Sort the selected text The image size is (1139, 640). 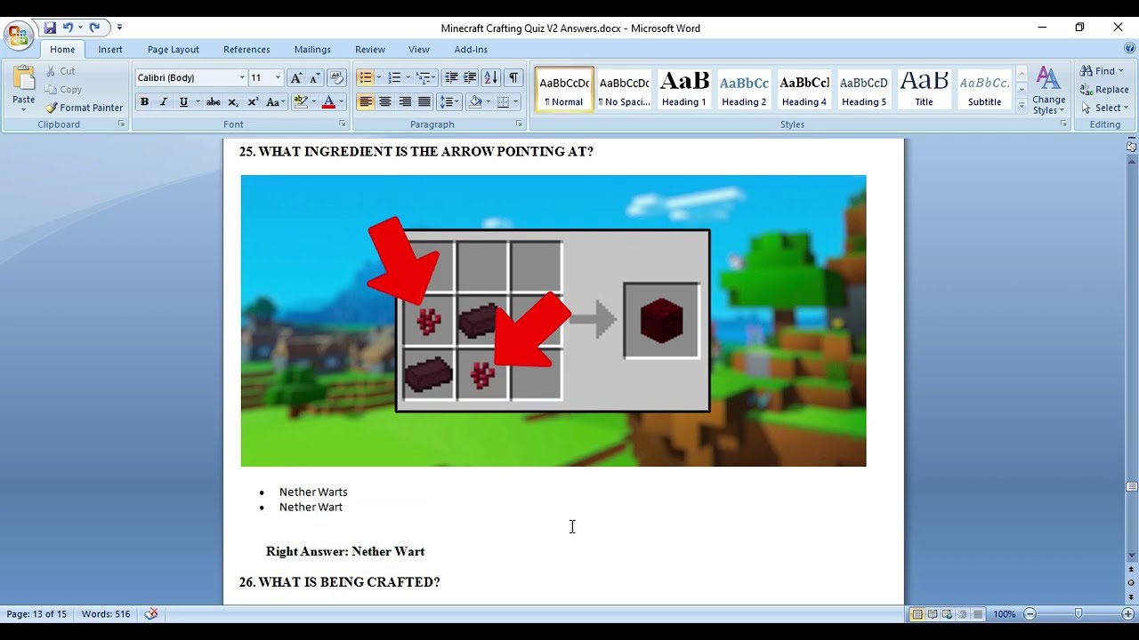click(490, 77)
